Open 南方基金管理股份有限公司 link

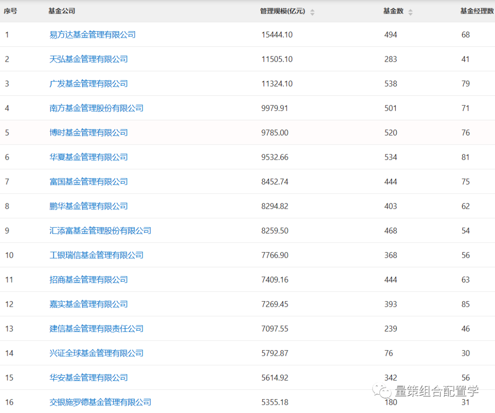(96, 108)
